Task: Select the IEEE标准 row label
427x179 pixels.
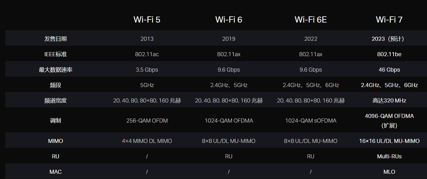Action: tap(56, 54)
